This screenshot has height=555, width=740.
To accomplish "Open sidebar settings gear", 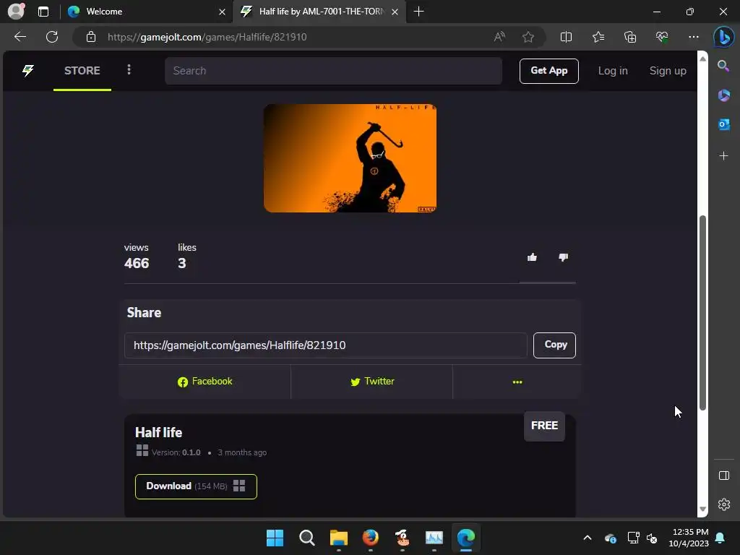I will [x=723, y=504].
